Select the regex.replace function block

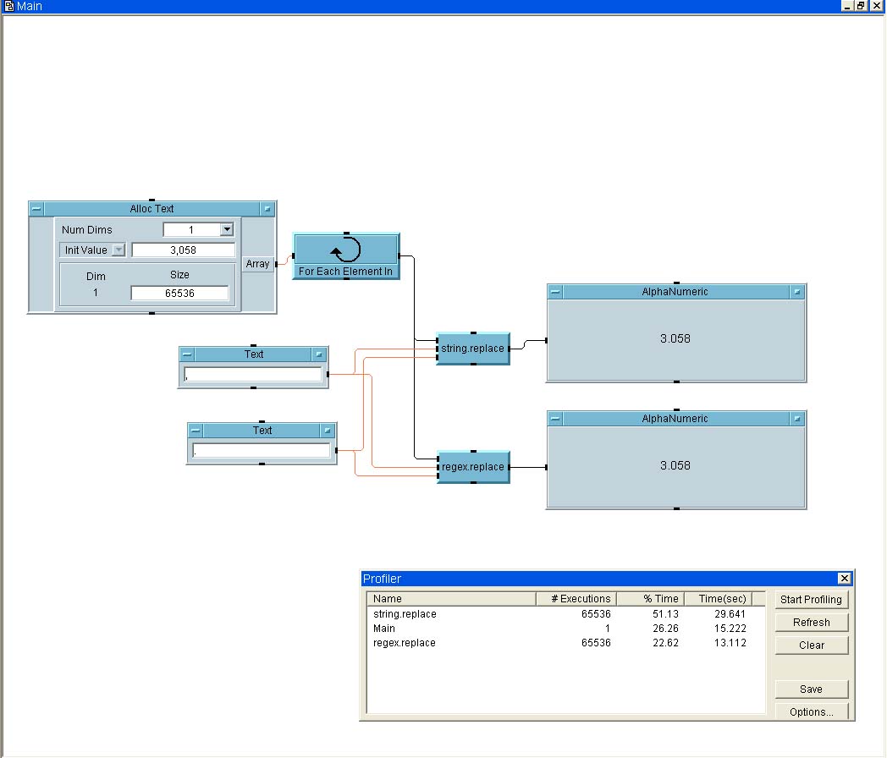[x=473, y=467]
